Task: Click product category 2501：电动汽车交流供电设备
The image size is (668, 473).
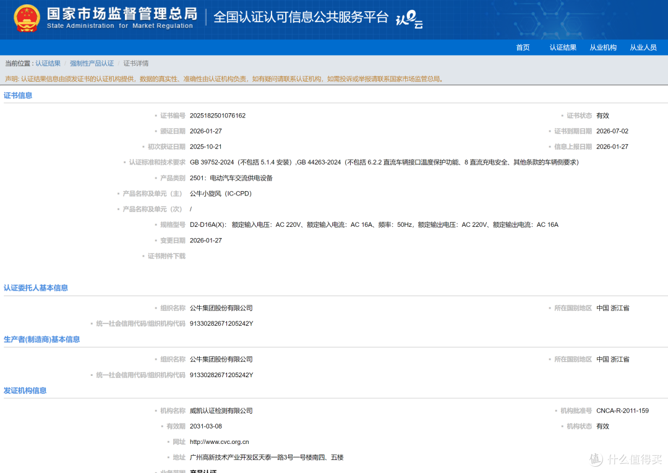Action: click(231, 178)
